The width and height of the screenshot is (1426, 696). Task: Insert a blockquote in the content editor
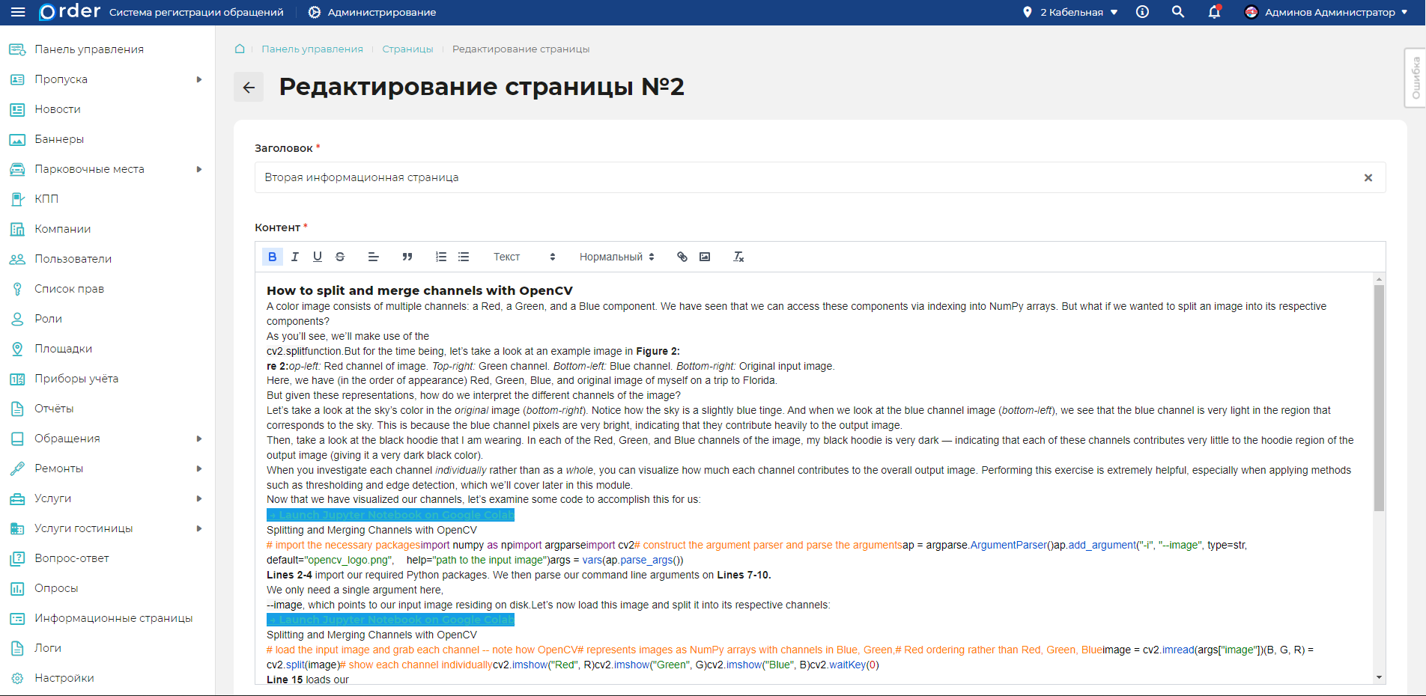407,256
